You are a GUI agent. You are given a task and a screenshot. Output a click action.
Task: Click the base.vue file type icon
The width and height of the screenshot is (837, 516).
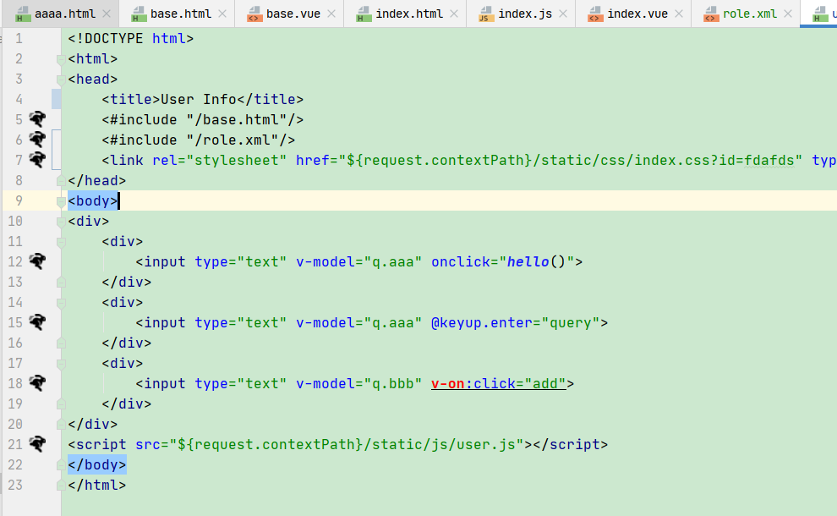(x=254, y=14)
